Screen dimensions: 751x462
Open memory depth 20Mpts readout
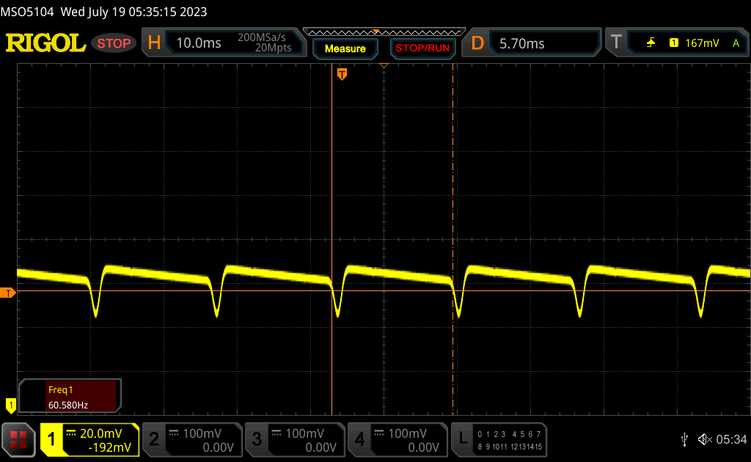point(273,48)
